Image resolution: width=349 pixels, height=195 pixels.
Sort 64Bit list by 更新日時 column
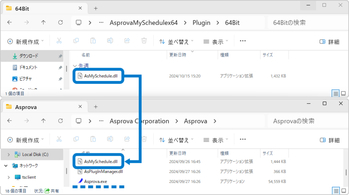[x=192, y=55]
